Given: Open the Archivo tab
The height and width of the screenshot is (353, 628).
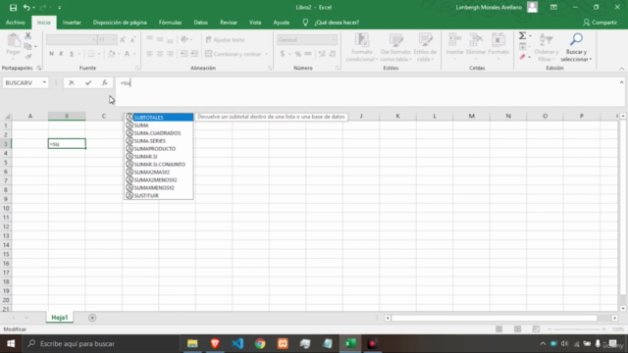Looking at the screenshot, I should [16, 23].
